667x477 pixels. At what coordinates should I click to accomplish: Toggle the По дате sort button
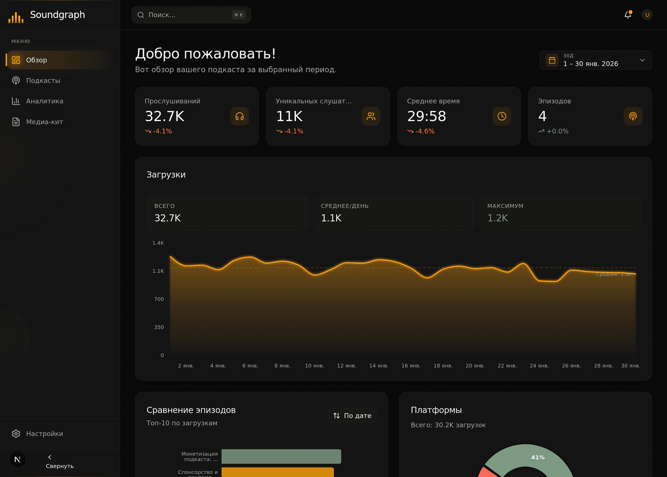tap(352, 416)
